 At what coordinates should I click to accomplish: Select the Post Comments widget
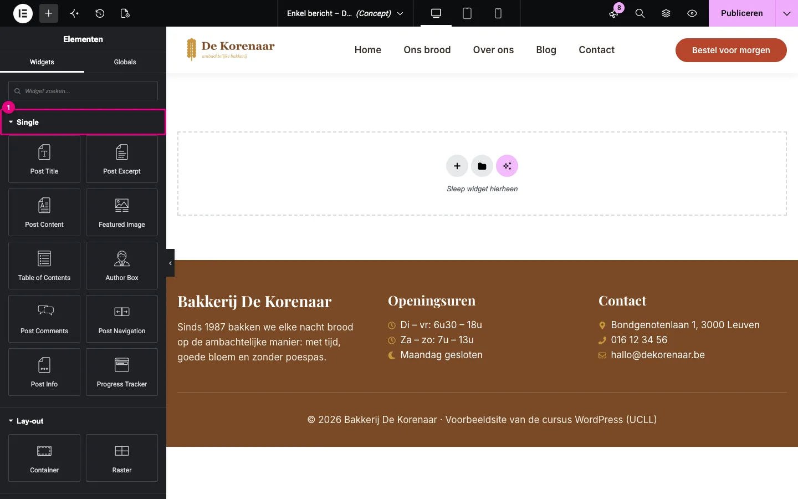[44, 319]
